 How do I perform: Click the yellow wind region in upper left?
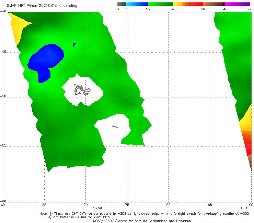(18, 27)
